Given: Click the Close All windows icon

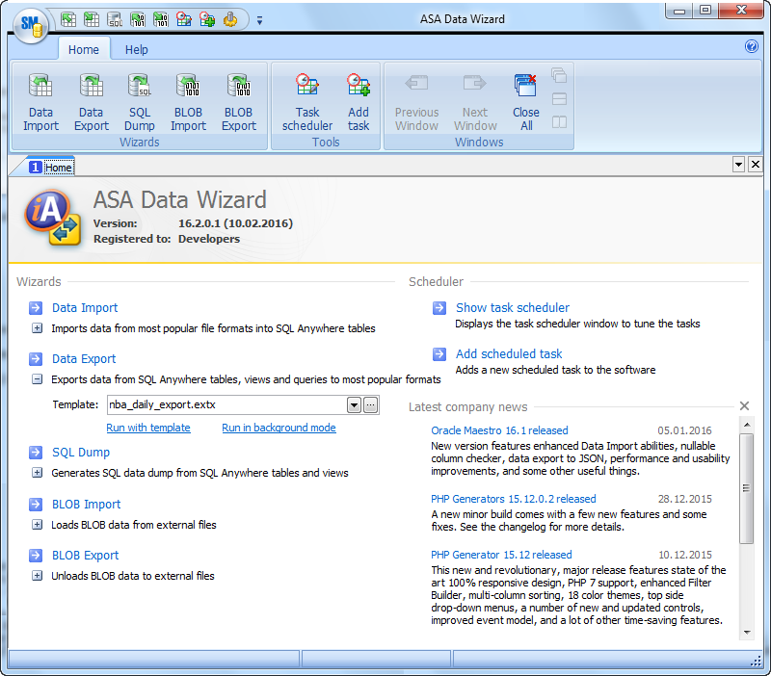Looking at the screenshot, I should click(525, 99).
